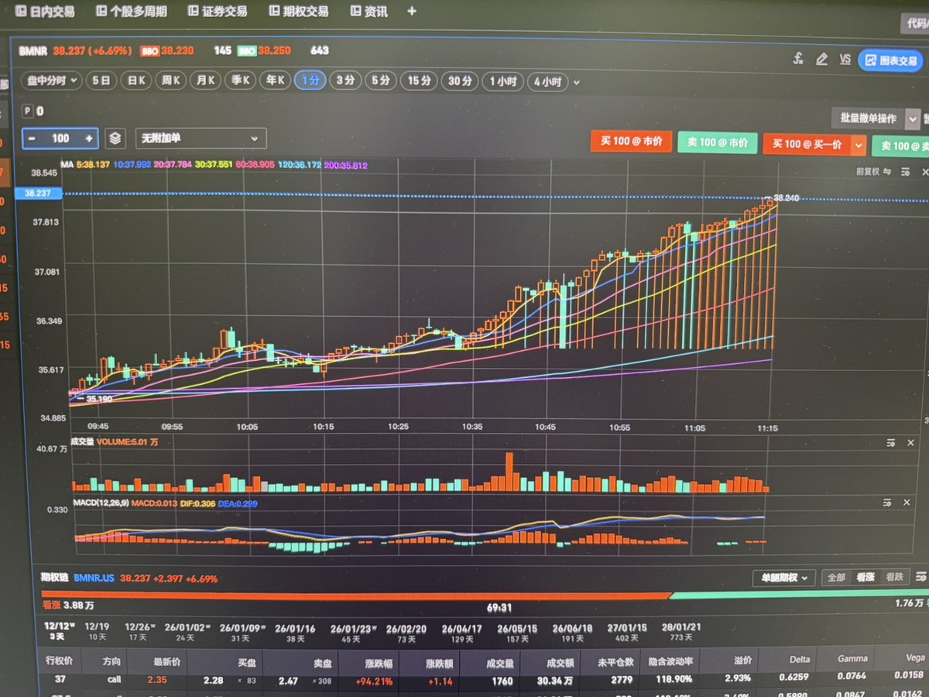Switch to the 资讯 tab

[369, 12]
